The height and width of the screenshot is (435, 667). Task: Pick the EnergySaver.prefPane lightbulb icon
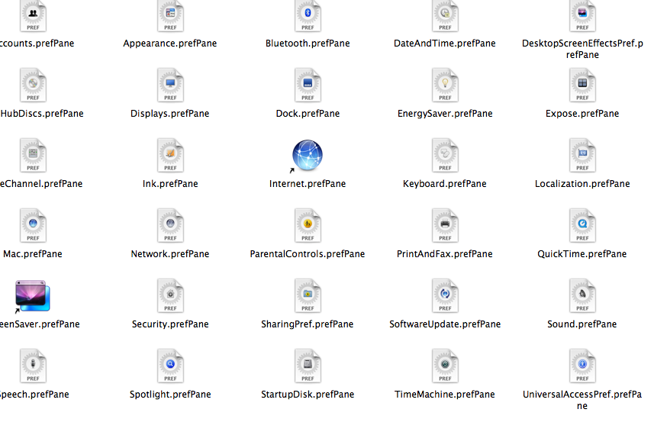(x=445, y=85)
